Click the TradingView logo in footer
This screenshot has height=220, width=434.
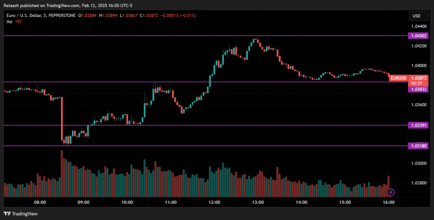click(20, 214)
